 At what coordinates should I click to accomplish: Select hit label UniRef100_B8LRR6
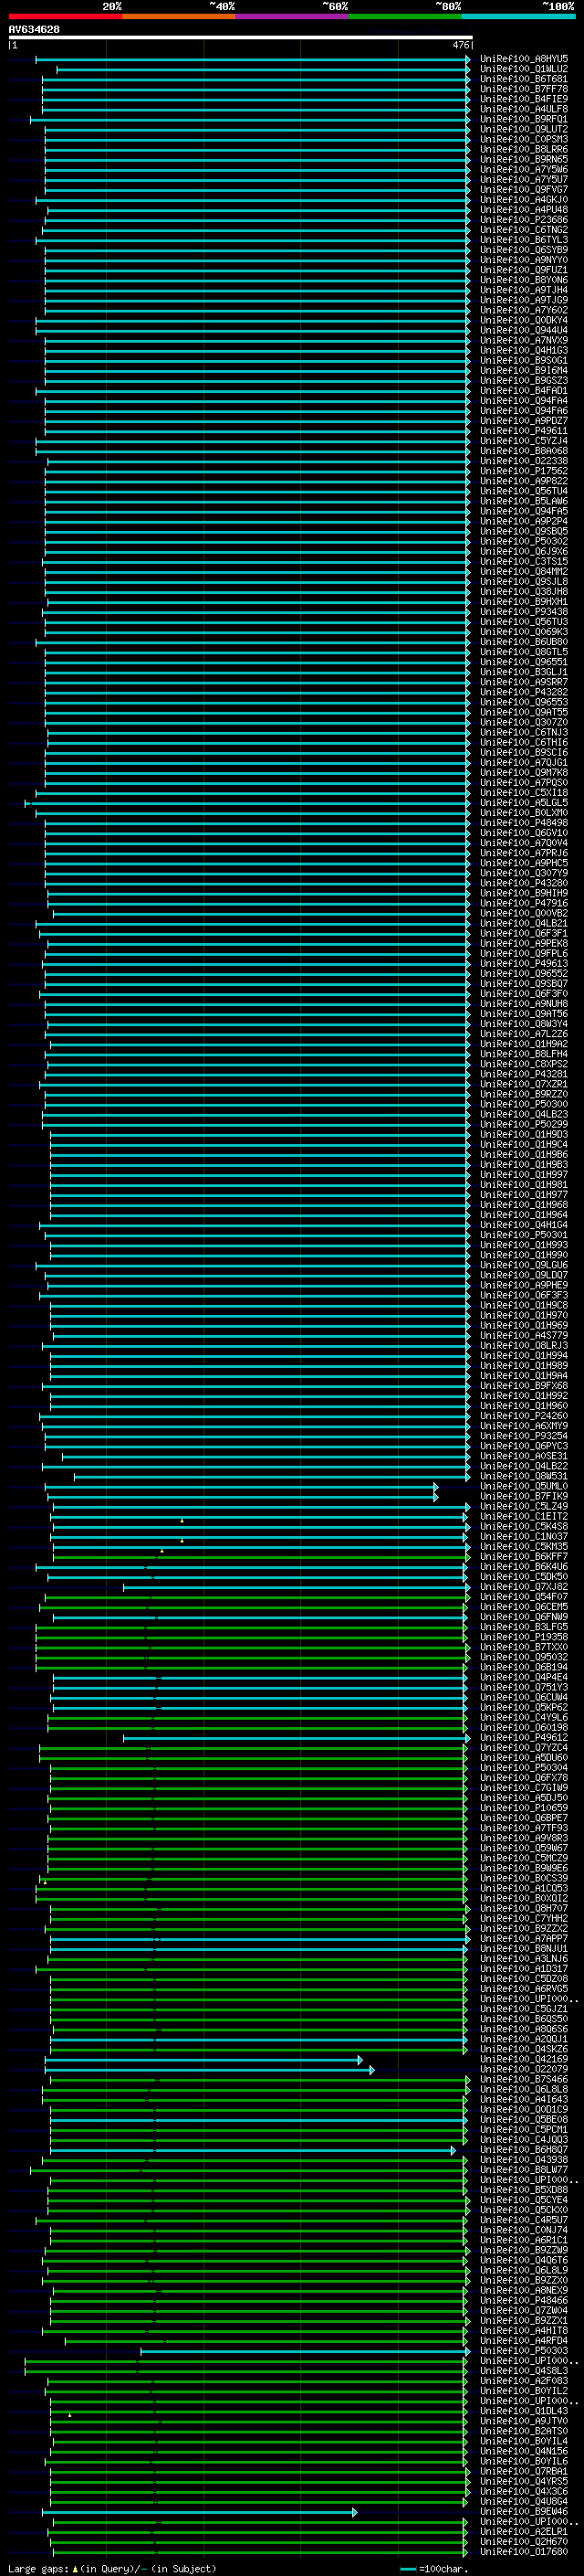(524, 149)
